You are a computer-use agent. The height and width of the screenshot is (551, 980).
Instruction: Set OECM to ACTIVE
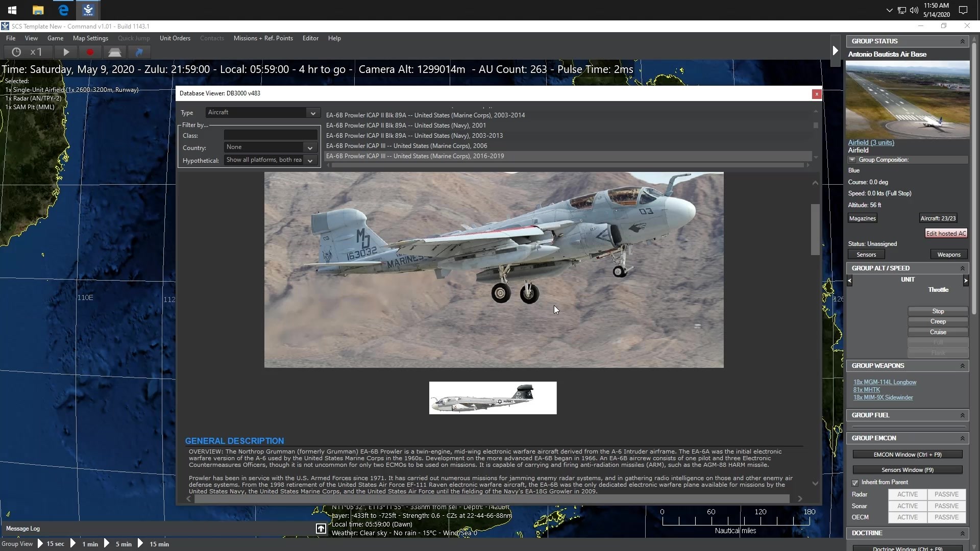click(x=908, y=517)
